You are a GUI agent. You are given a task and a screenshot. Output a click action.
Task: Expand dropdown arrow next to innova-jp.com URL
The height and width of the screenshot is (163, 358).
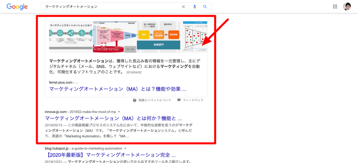point(119,112)
